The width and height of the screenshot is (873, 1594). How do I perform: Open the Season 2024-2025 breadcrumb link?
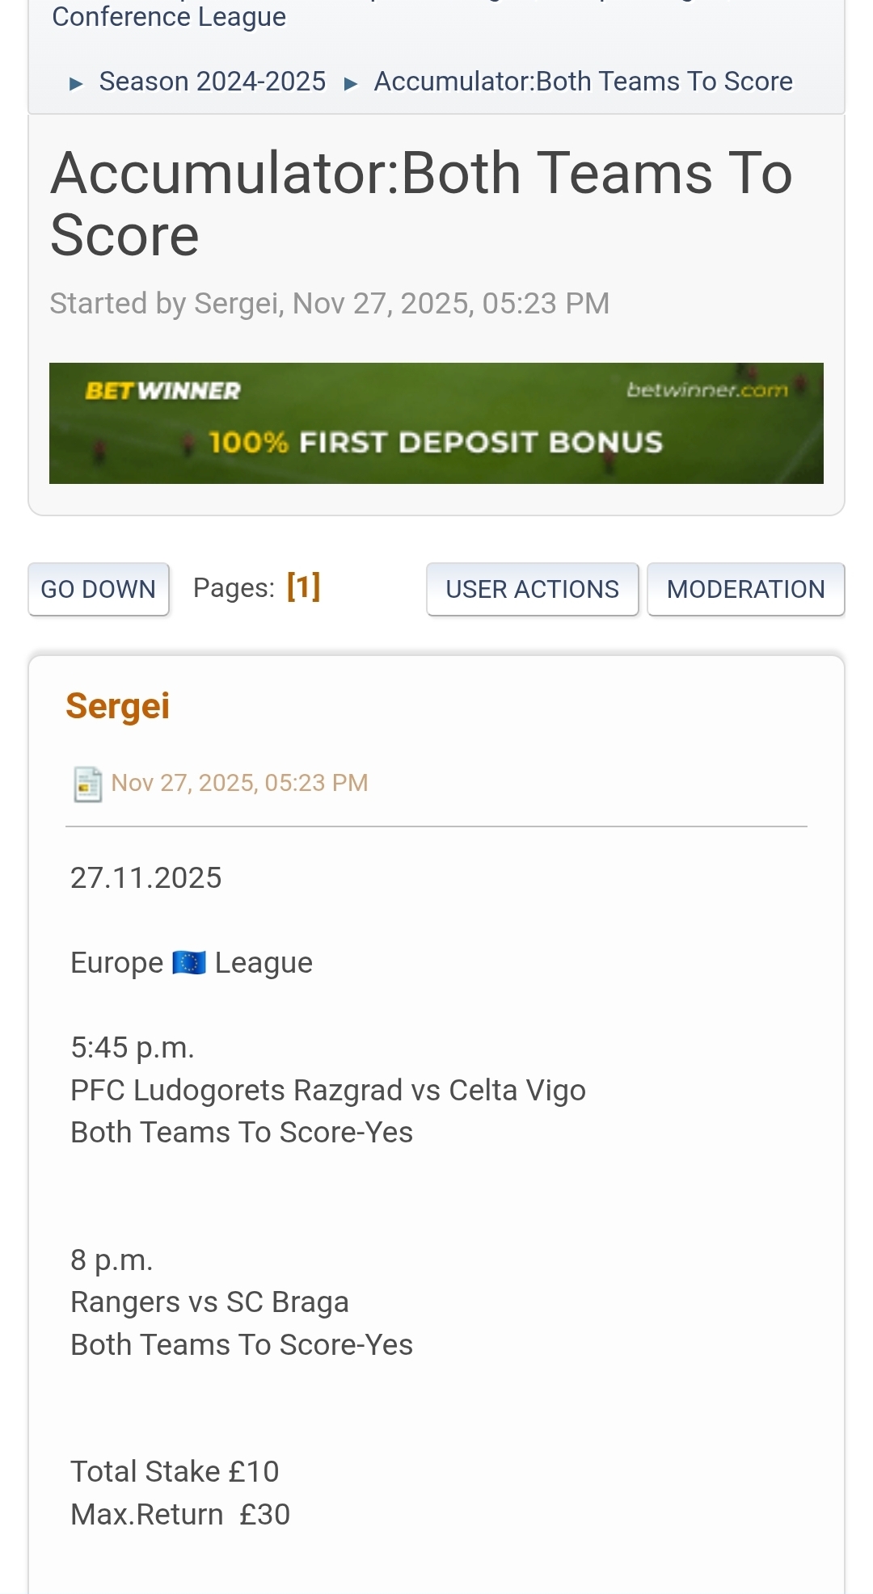[213, 82]
